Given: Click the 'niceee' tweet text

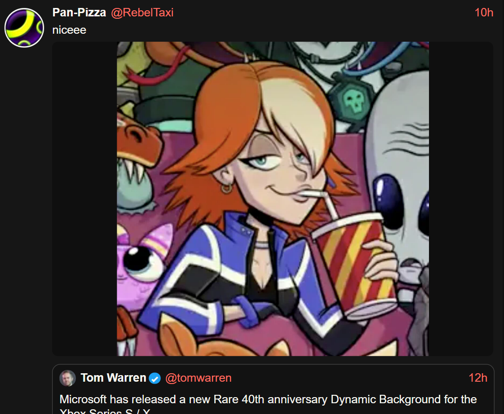Looking at the screenshot, I should click(x=69, y=30).
